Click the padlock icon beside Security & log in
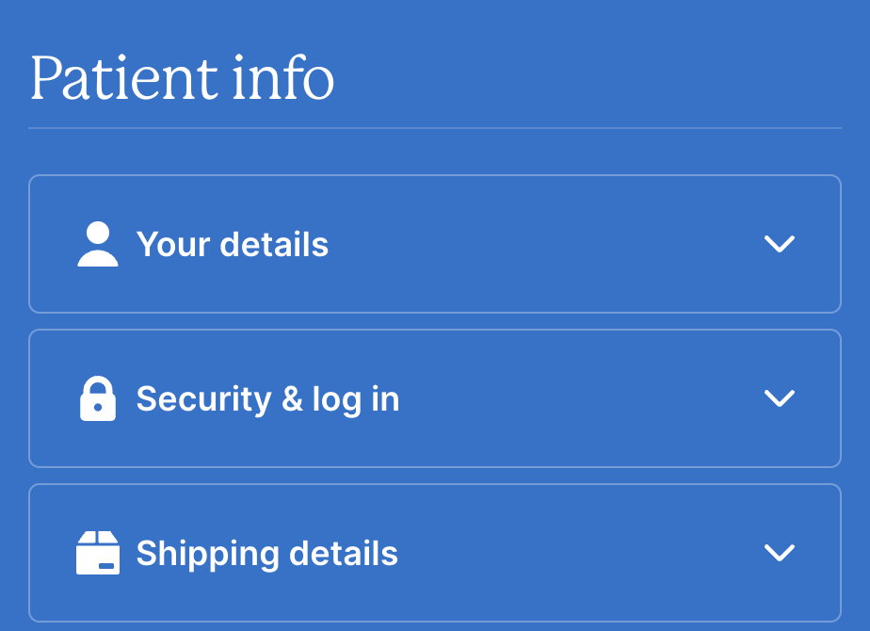Image resolution: width=870 pixels, height=631 pixels. pyautogui.click(x=98, y=398)
